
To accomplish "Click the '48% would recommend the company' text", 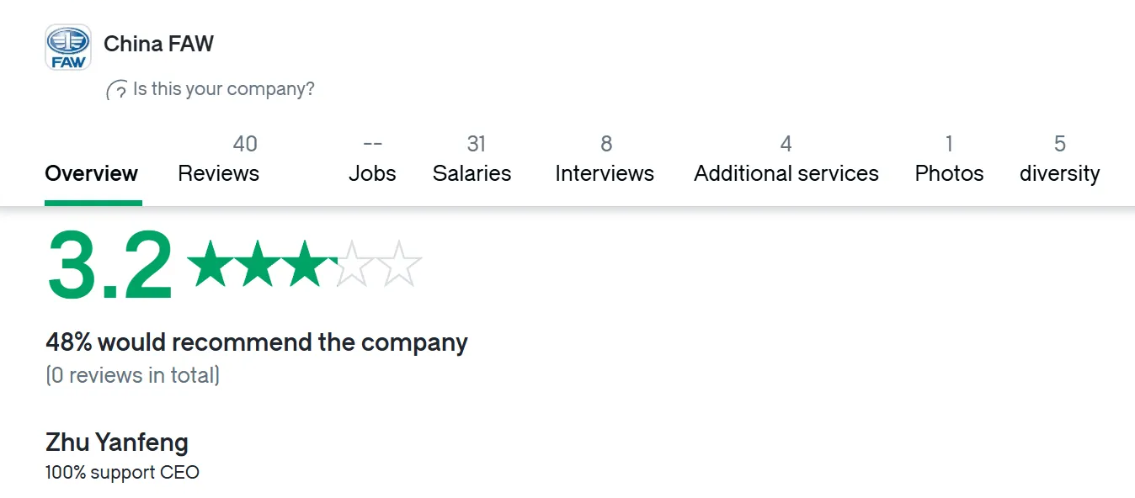I will click(257, 342).
